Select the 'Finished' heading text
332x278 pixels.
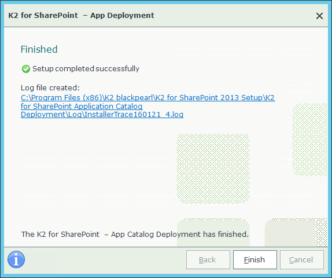point(39,49)
